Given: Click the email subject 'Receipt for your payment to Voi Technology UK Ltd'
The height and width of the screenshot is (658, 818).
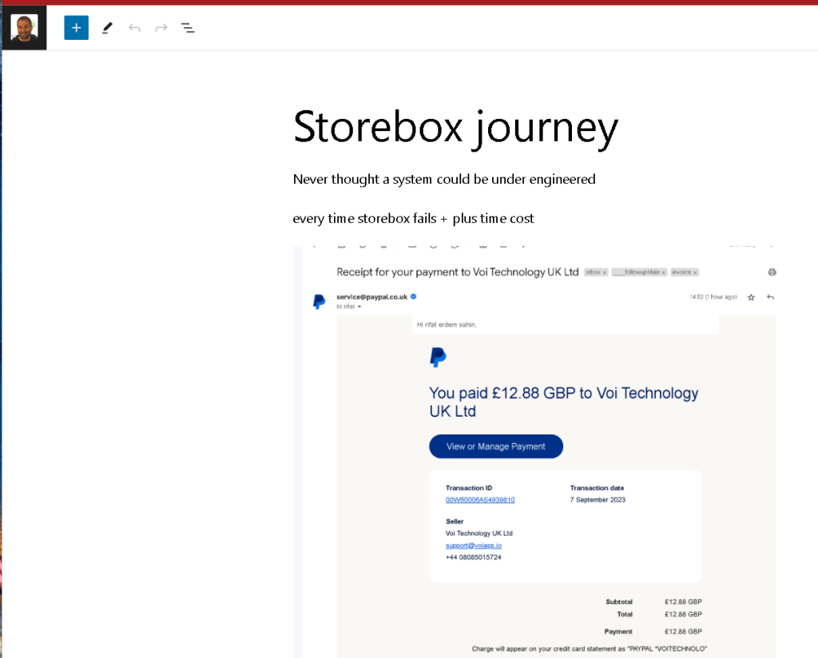Looking at the screenshot, I should (x=458, y=272).
